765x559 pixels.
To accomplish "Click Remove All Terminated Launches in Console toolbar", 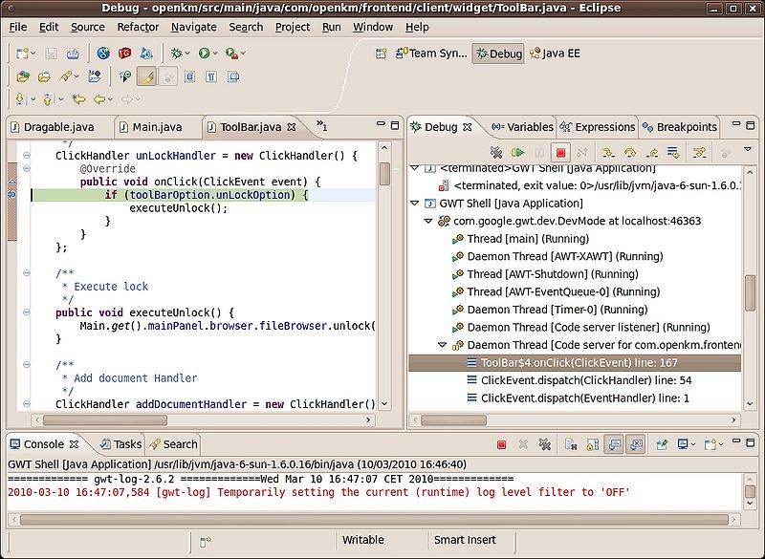I will click(544, 444).
